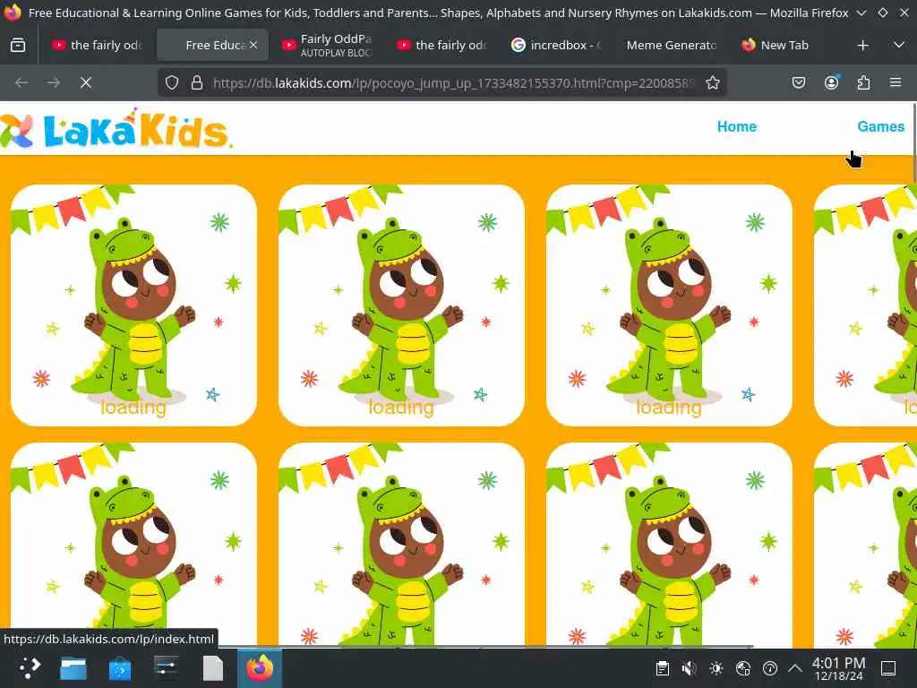Viewport: 917px width, 688px height.
Task: Open clock and calendar 4:01 PM
Action: [838, 668]
